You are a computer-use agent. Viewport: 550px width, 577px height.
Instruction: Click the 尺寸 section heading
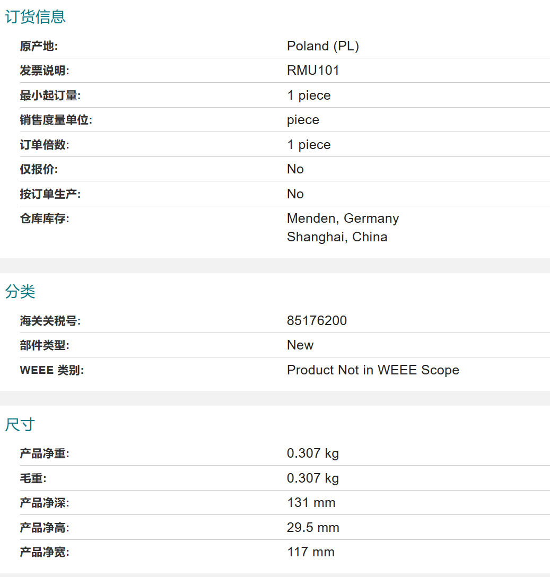(x=20, y=424)
